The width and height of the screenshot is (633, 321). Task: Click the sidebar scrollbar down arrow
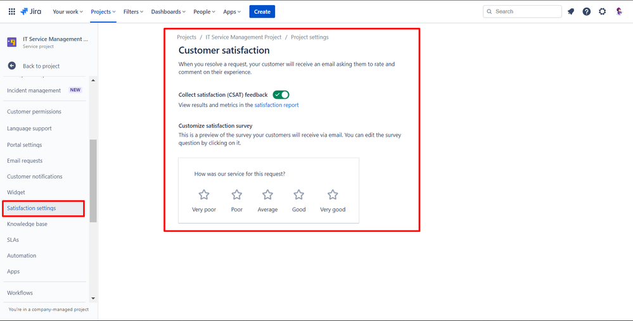[93, 298]
